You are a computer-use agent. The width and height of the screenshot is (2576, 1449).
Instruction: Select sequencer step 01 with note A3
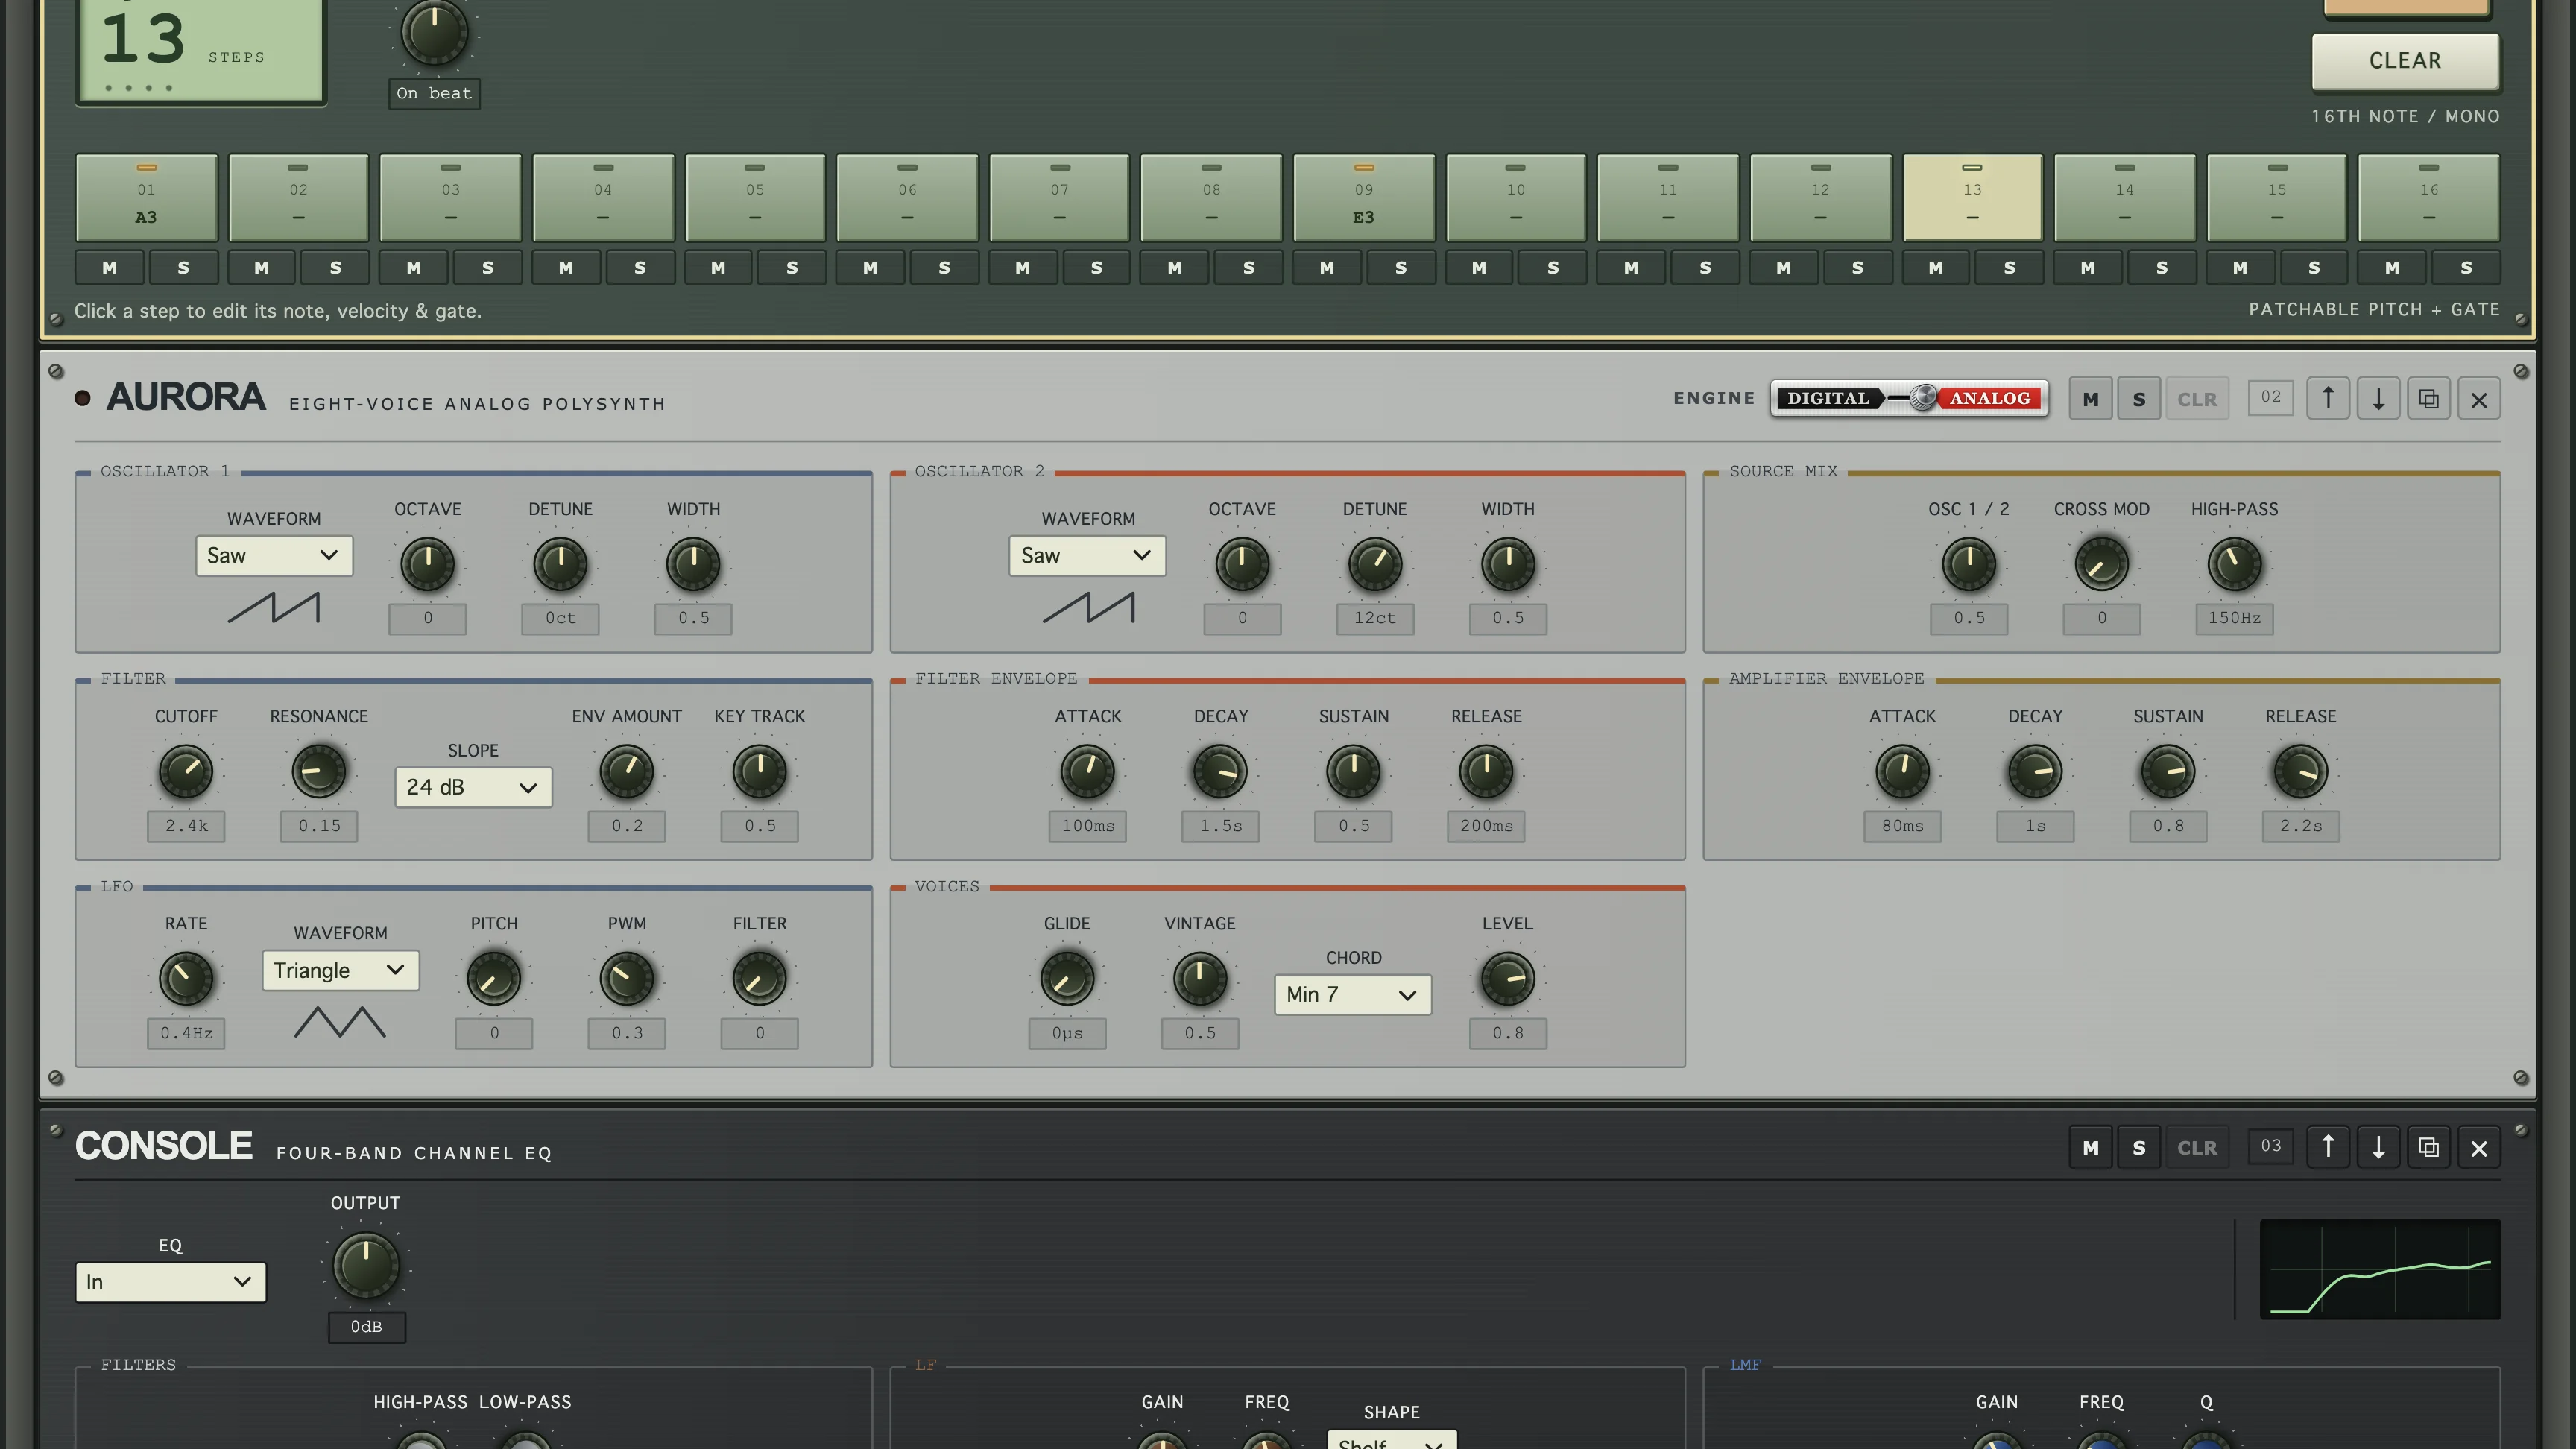point(147,197)
